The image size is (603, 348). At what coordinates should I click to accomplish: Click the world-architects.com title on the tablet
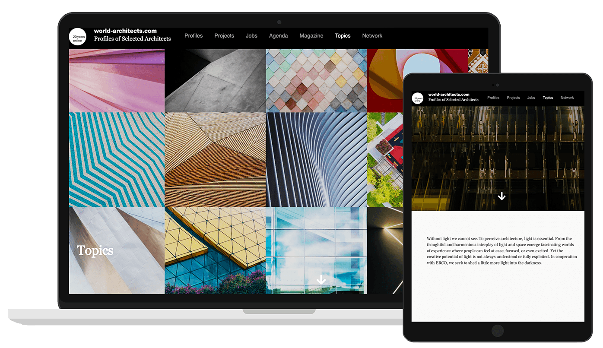[x=449, y=94]
